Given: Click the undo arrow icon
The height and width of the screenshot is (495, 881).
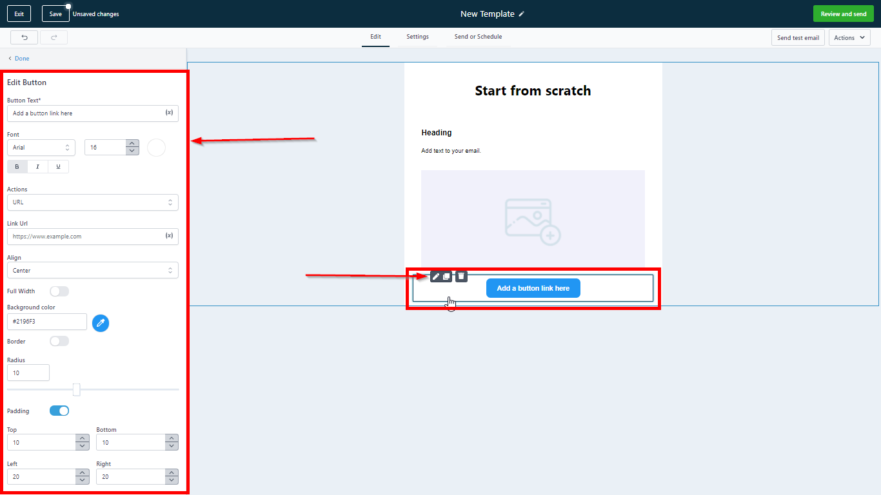Looking at the screenshot, I should pos(24,37).
